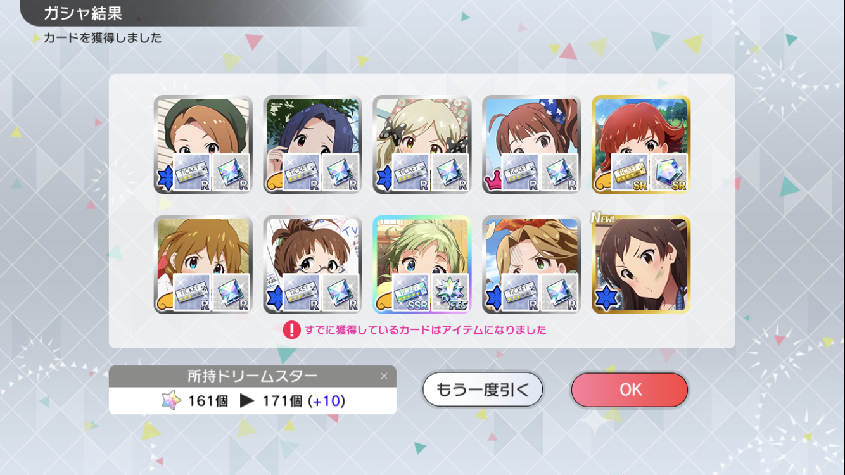This screenshot has height=475, width=845.
Task: Select the blonde twin-tail ribbon girl card
Action: pos(422,144)
